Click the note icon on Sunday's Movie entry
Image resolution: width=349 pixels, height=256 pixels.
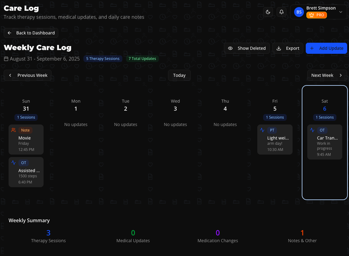click(13, 130)
